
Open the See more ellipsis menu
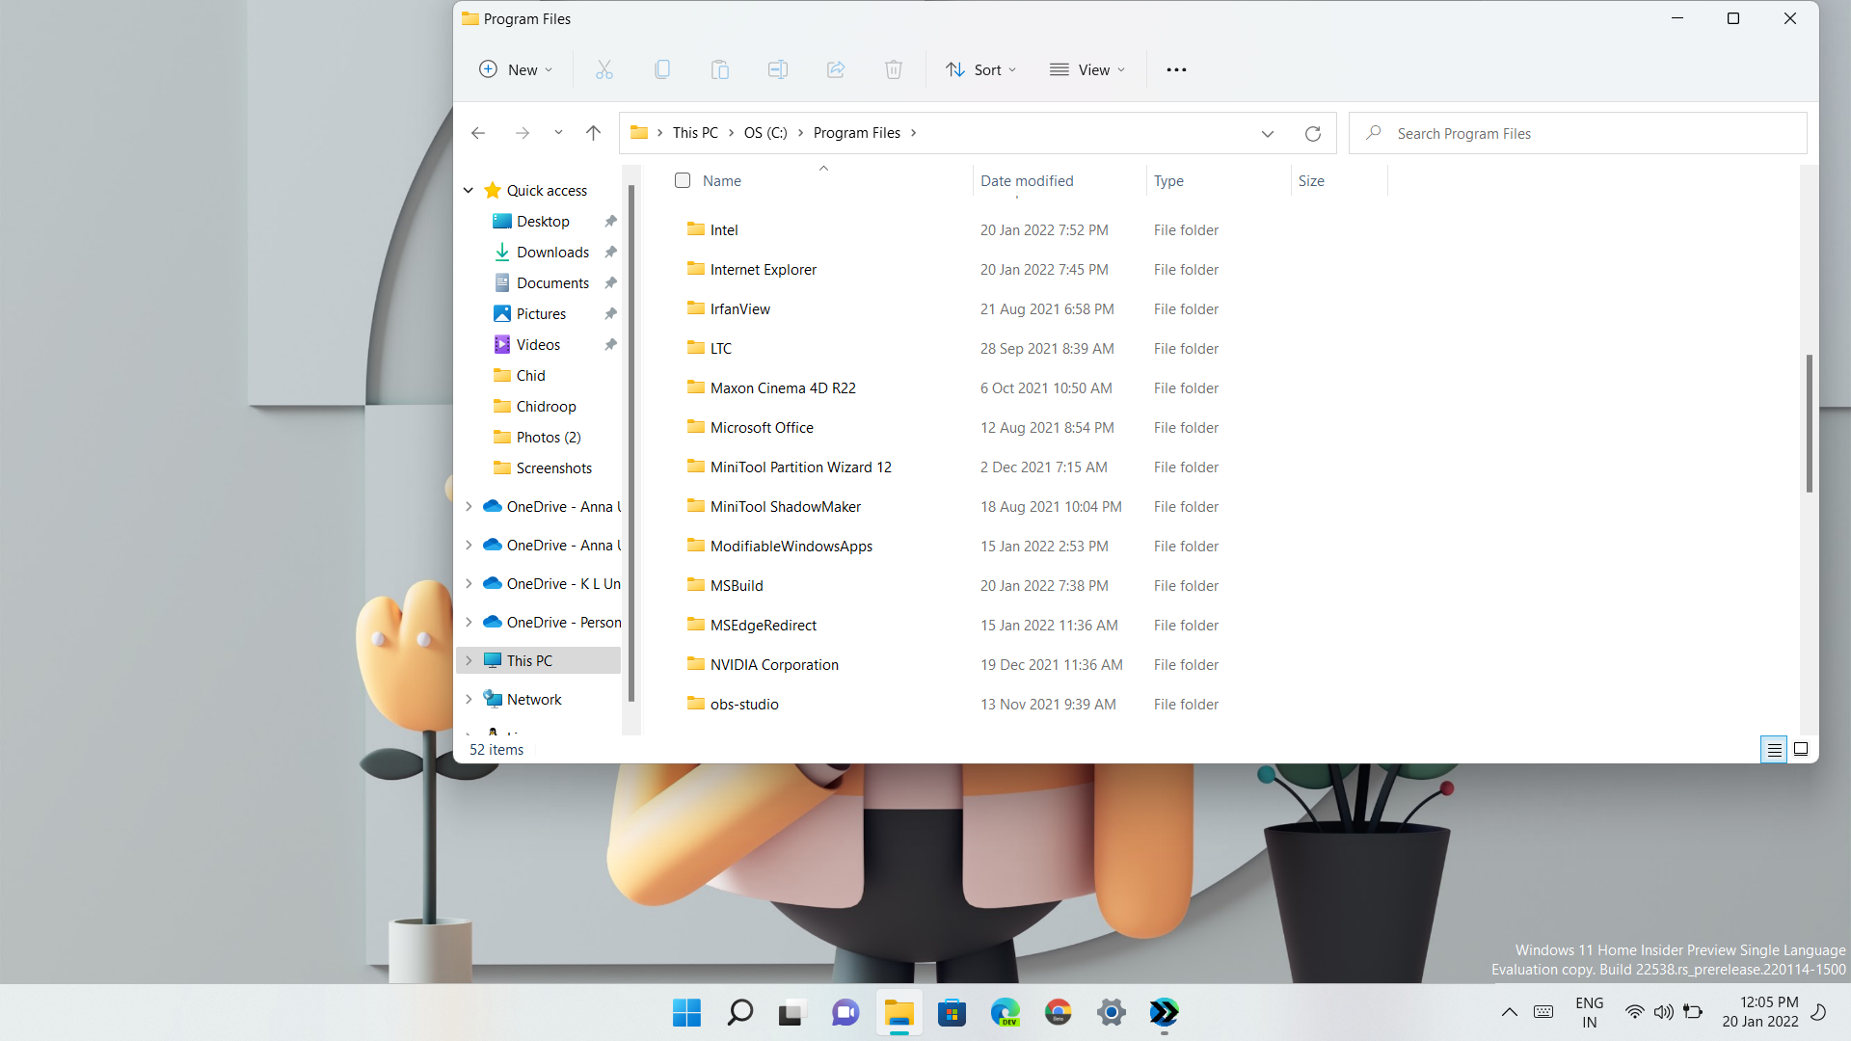click(1176, 69)
